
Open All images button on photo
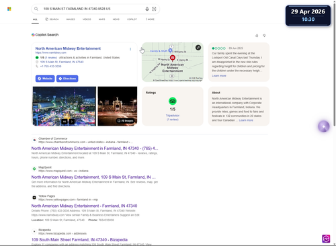pyautogui.click(x=126, y=121)
